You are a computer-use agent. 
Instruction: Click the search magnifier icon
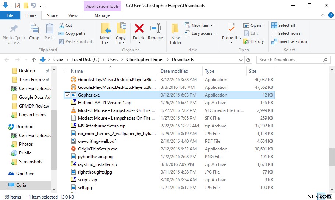pyautogui.click(x=325, y=60)
